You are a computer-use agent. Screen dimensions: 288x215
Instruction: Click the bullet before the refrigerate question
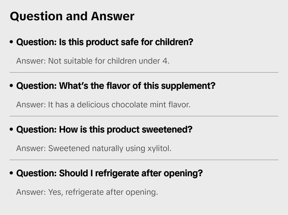(12, 174)
